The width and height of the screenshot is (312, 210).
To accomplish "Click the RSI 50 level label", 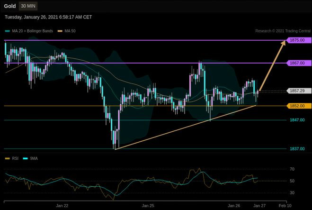I will click(292, 181).
